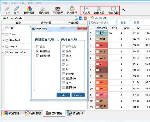Switch to bottom 色料管理 tab
This screenshot has width=150, height=122.
[x=32, y=113]
